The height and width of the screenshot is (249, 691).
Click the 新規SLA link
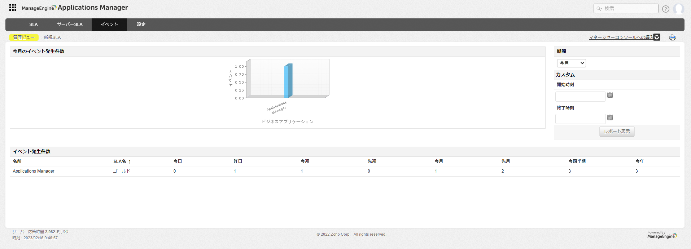pyautogui.click(x=52, y=37)
